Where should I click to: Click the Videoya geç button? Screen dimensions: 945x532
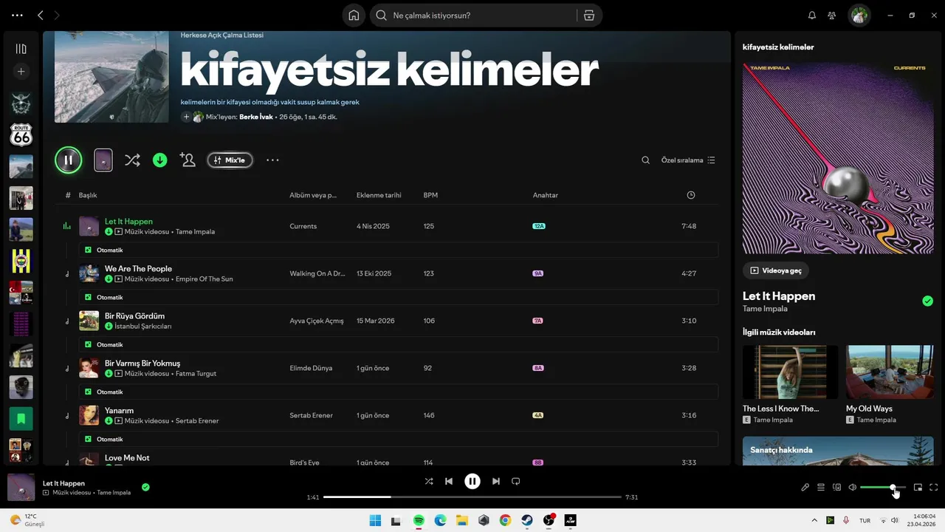point(776,270)
